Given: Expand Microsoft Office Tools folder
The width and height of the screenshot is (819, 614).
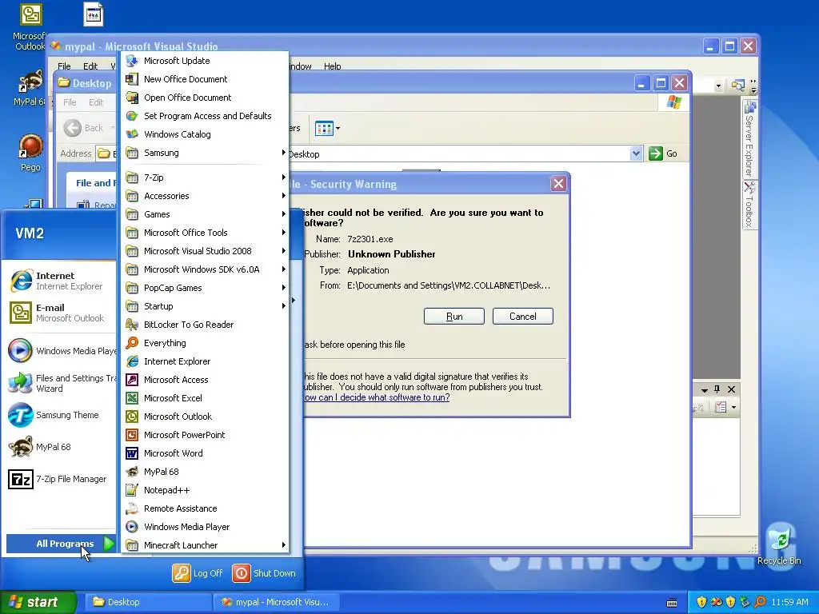Looking at the screenshot, I should pyautogui.click(x=205, y=233).
